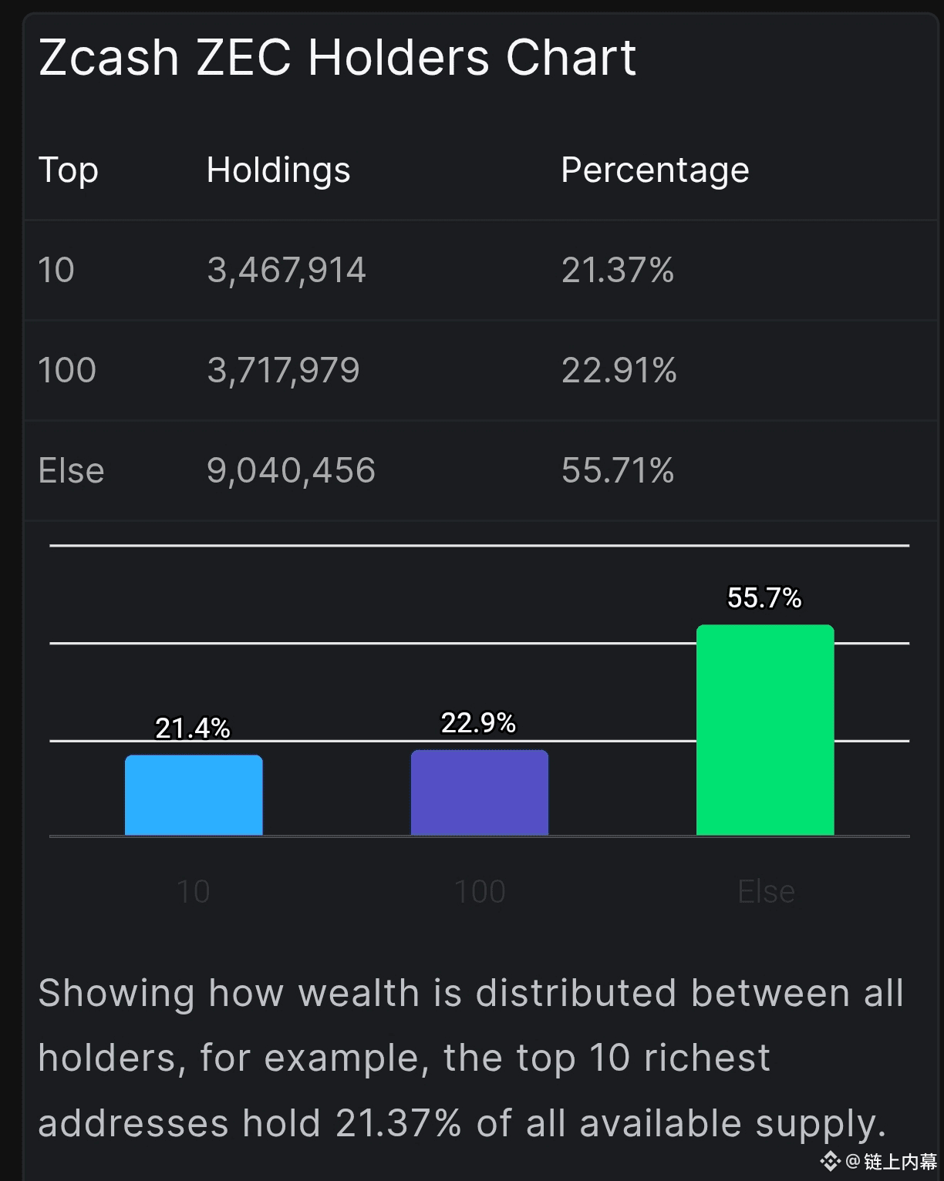Image resolution: width=944 pixels, height=1181 pixels.
Task: Click the 22.91% percentage cell
Action: click(x=619, y=370)
